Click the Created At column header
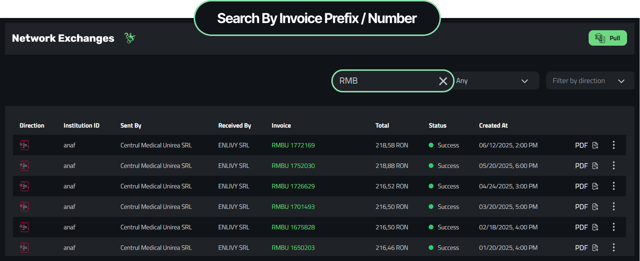Viewport: 640px width, 261px height. (x=493, y=125)
